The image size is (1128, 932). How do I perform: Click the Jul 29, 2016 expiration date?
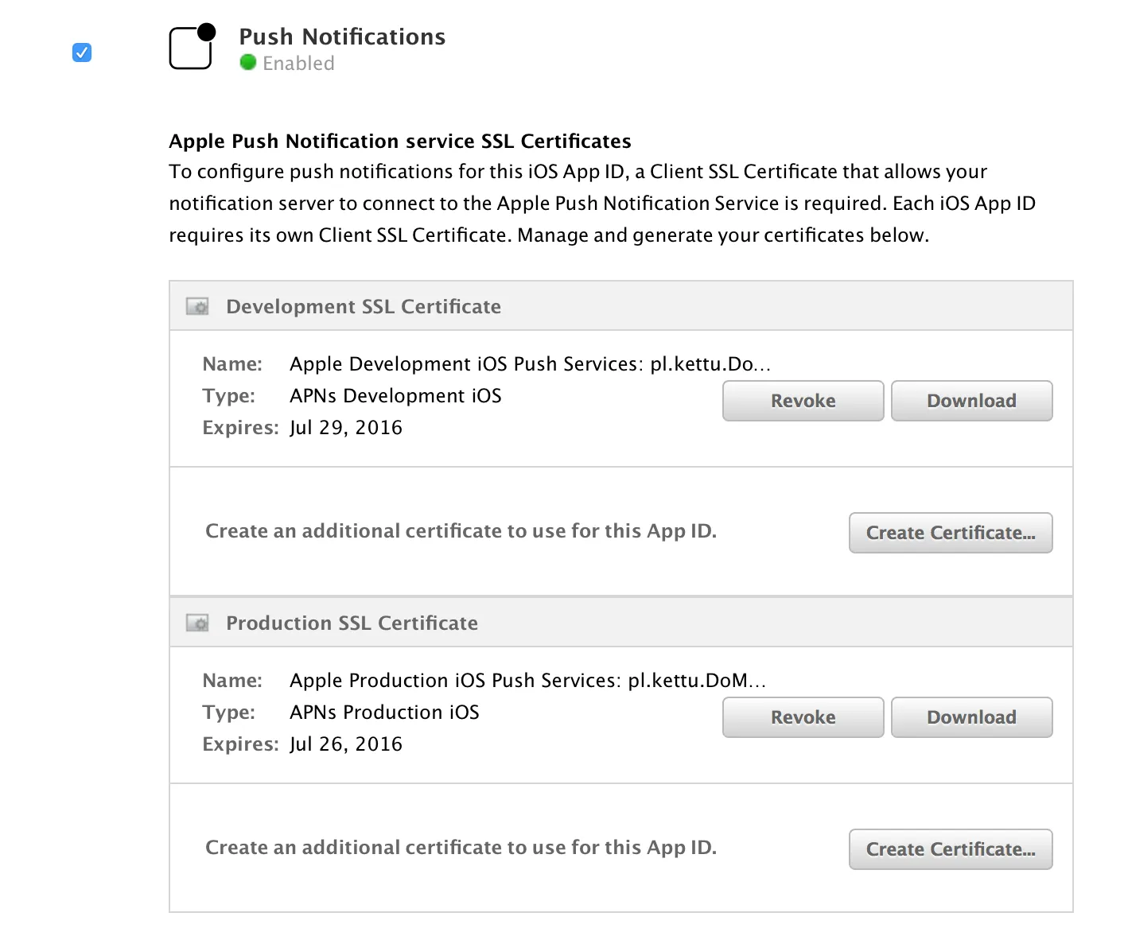click(346, 428)
